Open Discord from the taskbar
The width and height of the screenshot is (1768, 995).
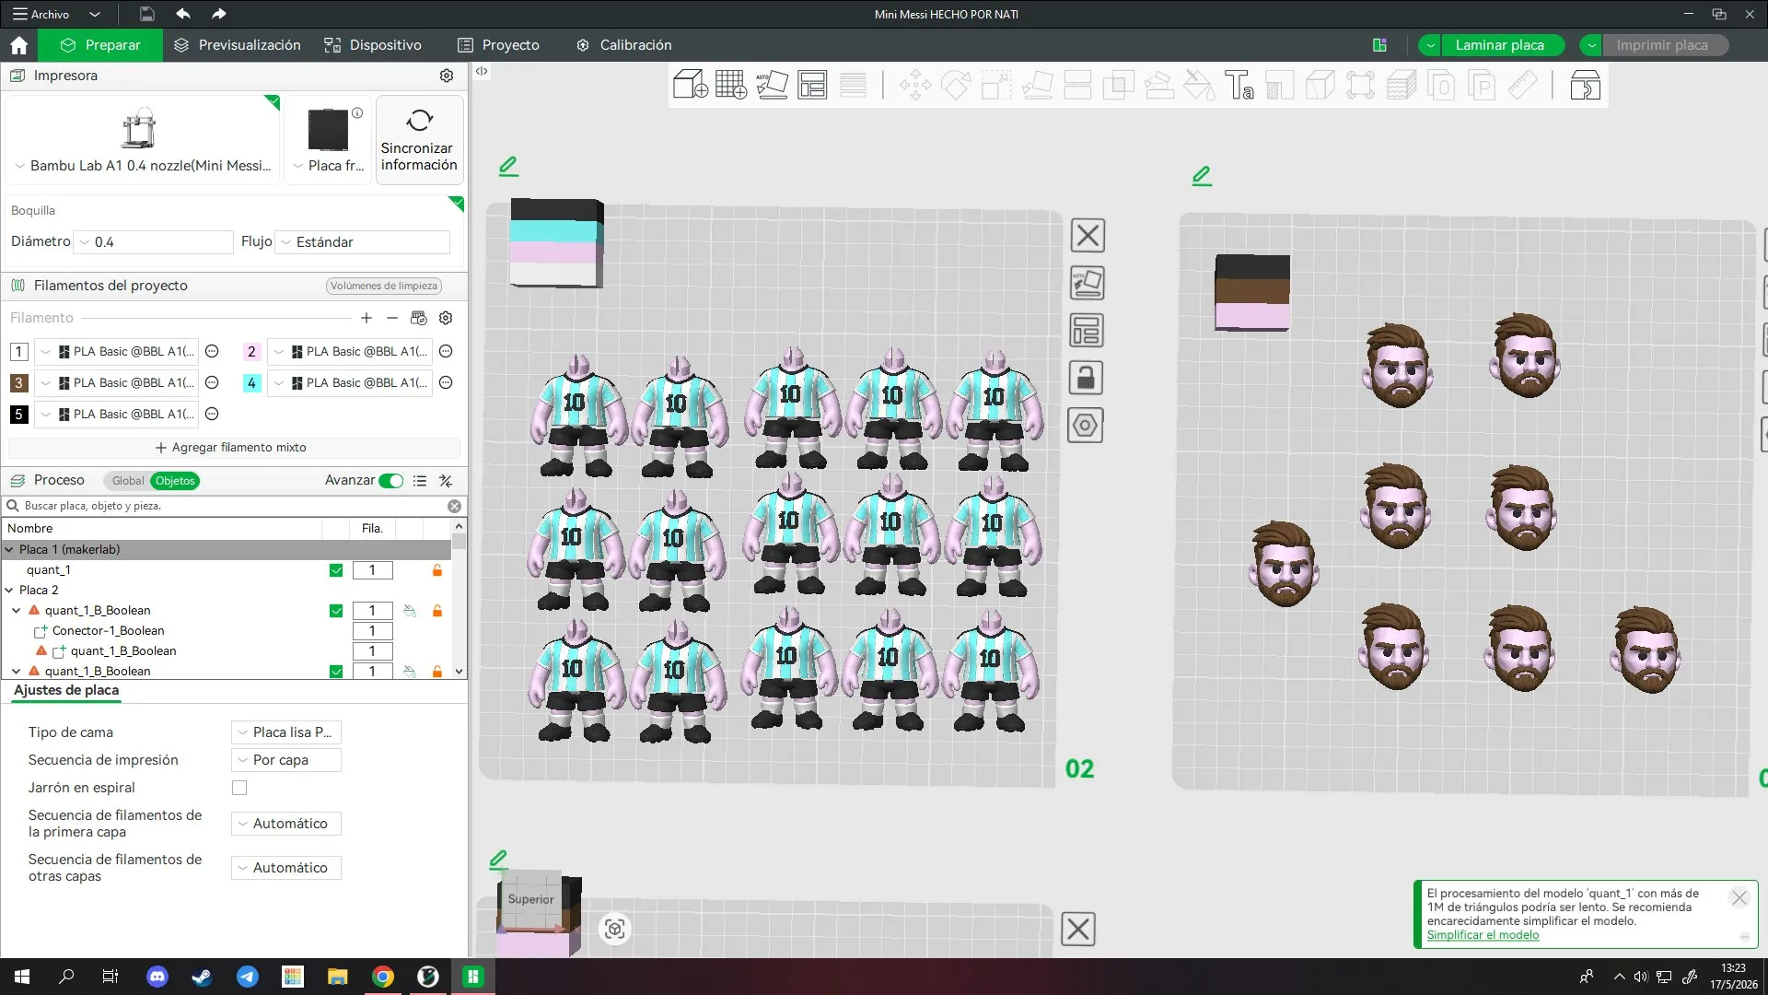click(x=157, y=977)
